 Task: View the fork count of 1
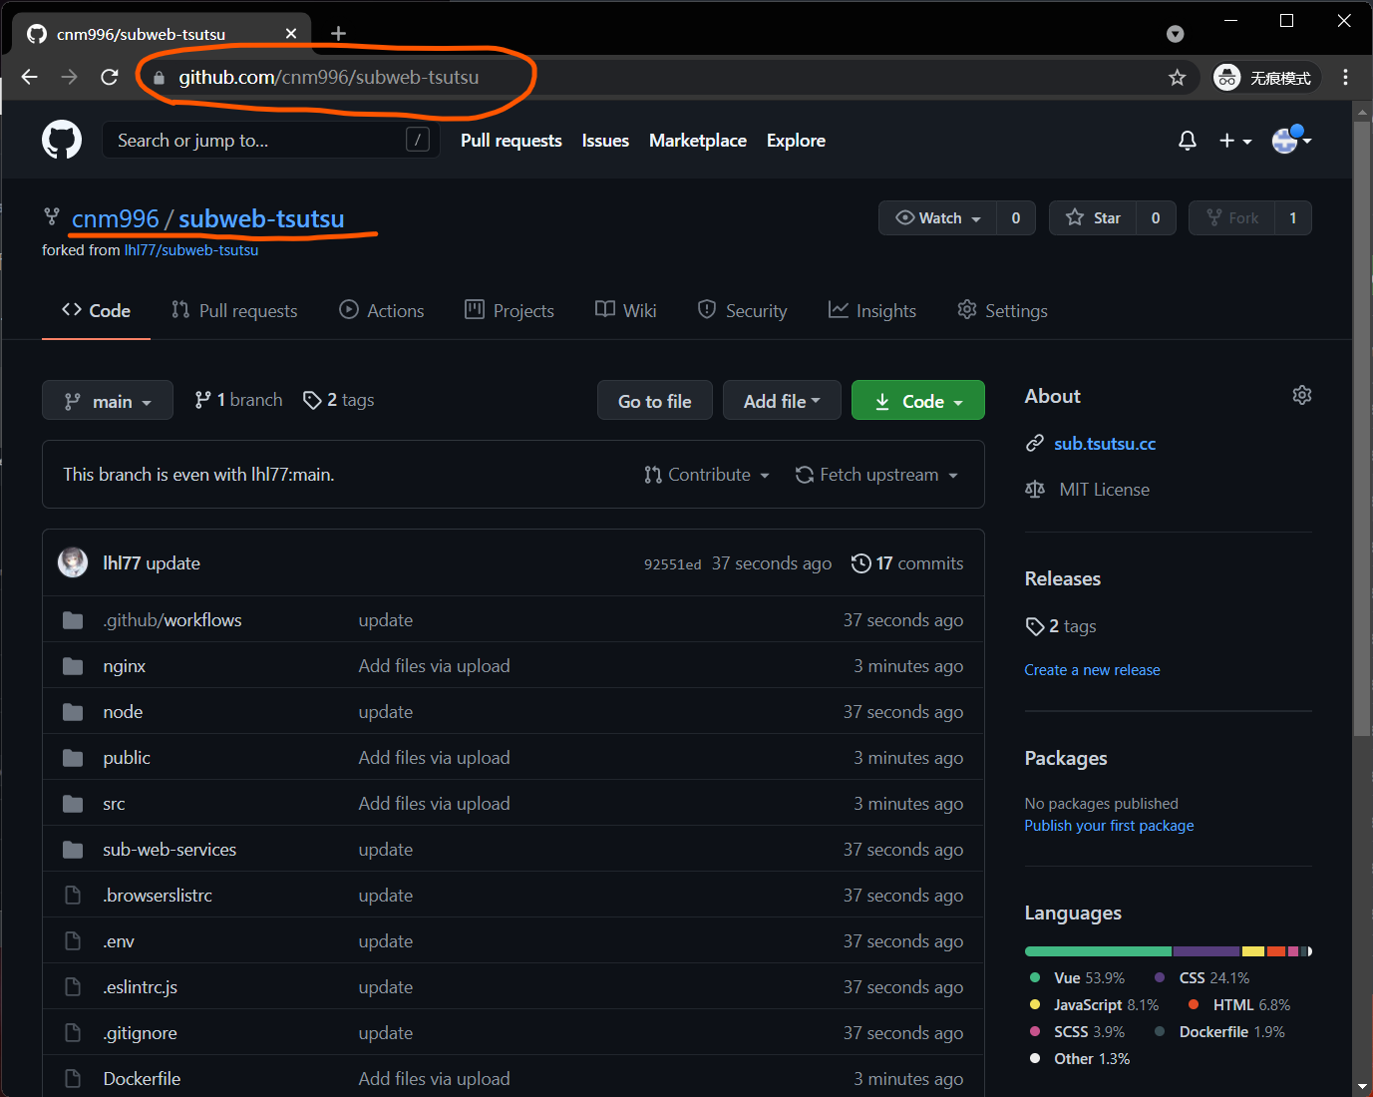[1293, 217]
